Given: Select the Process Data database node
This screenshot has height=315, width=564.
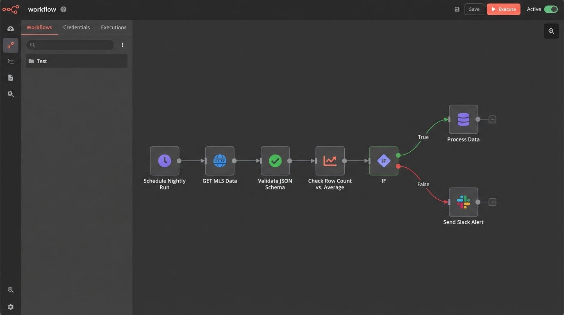Looking at the screenshot, I should point(463,119).
